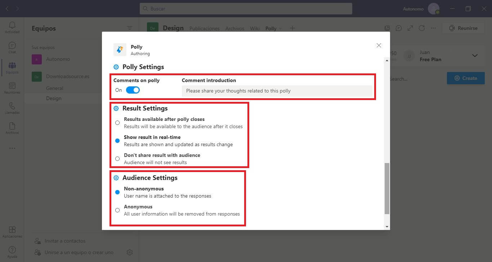Screen dimensions: 492x262
Task: Select Anonymous audience option
Action: [117, 210]
